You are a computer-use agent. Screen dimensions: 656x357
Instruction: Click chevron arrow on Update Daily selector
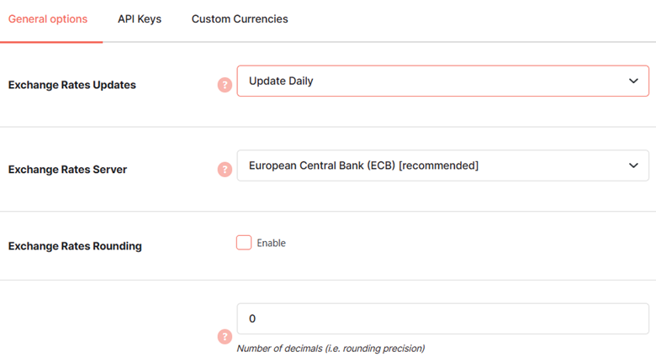click(633, 81)
